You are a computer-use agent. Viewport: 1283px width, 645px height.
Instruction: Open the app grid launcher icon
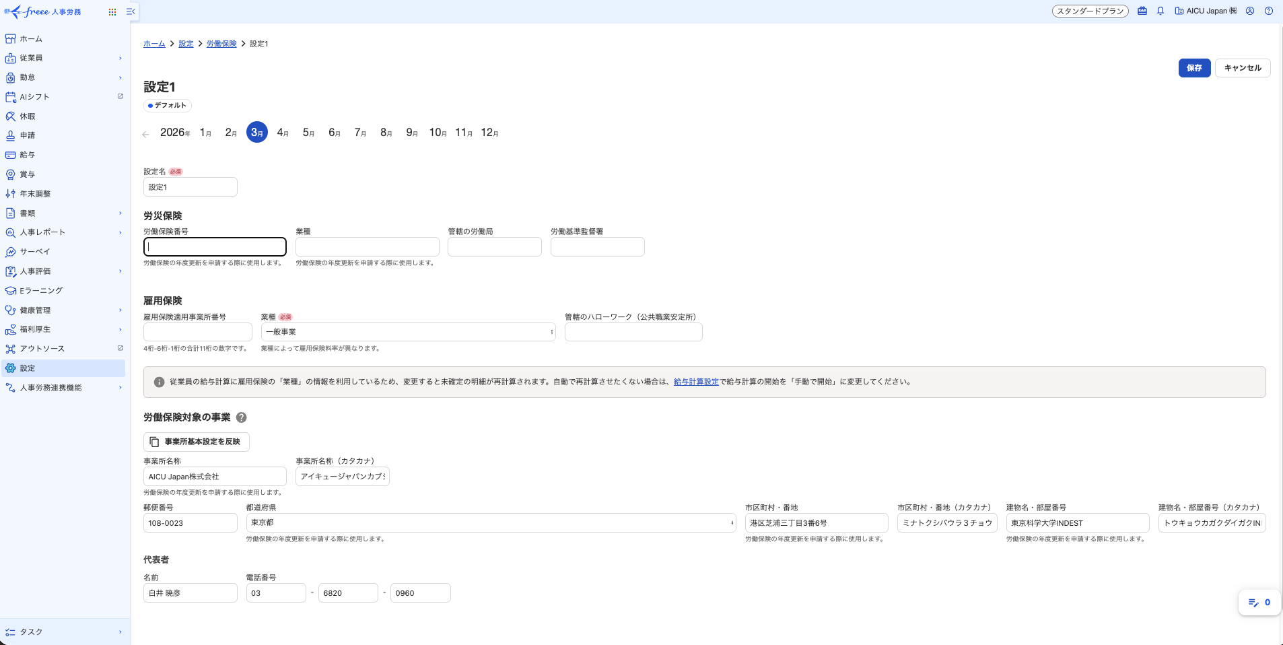tap(112, 11)
